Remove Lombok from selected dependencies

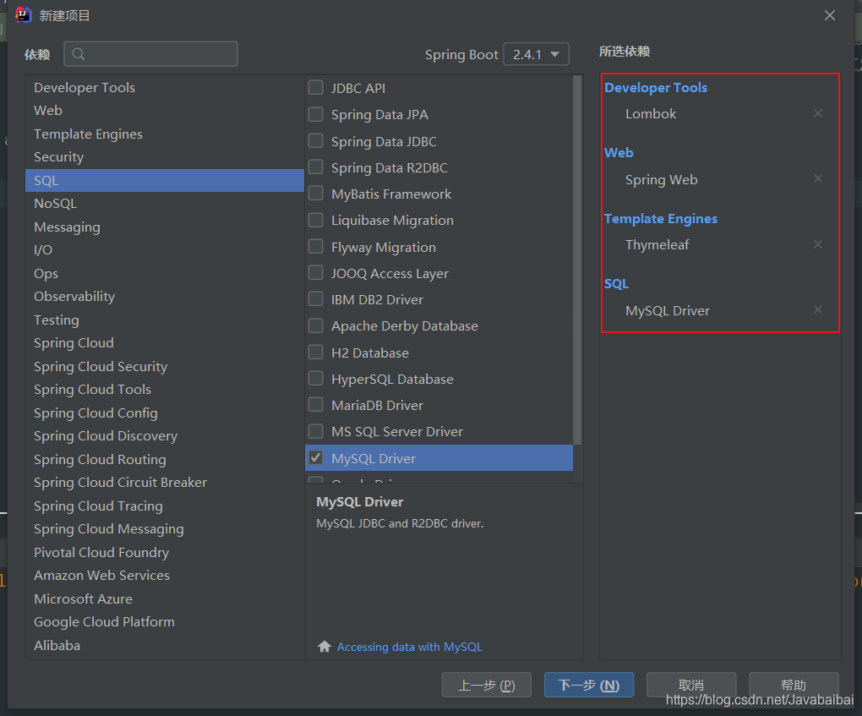point(818,113)
